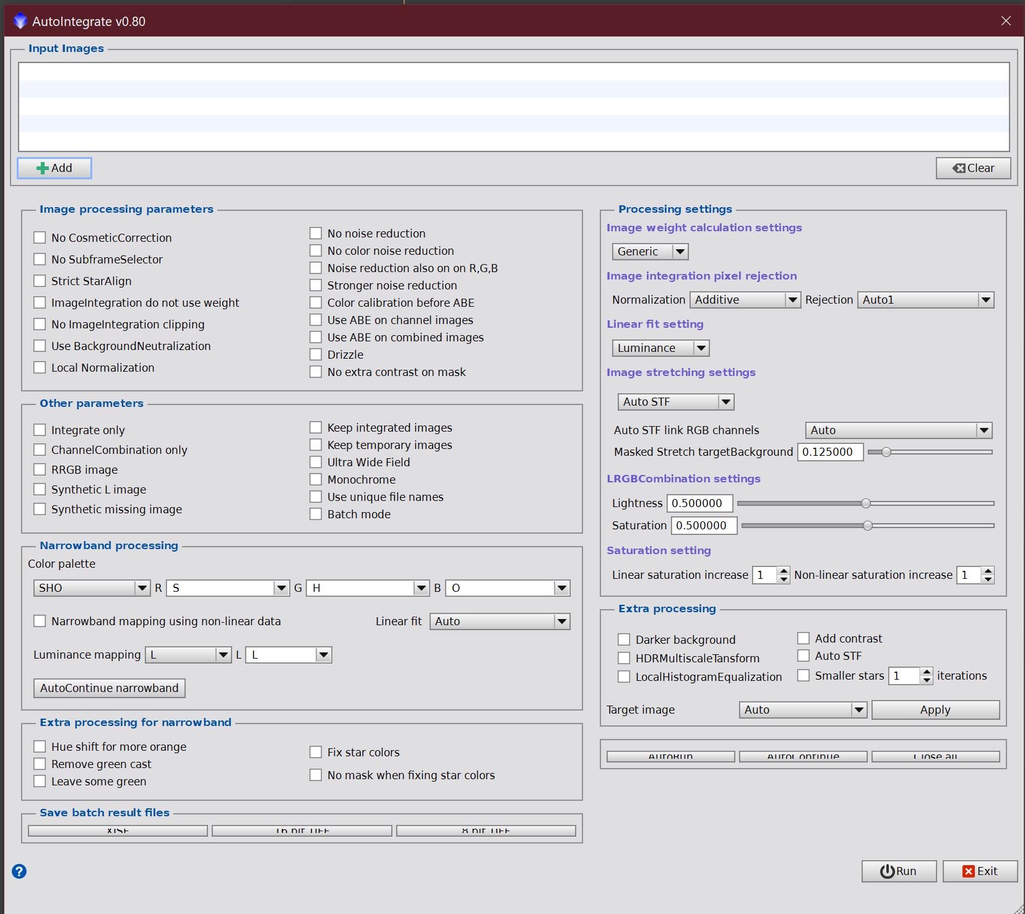The height and width of the screenshot is (914, 1025).
Task: Click the blue help question mark icon
Action: [x=19, y=871]
